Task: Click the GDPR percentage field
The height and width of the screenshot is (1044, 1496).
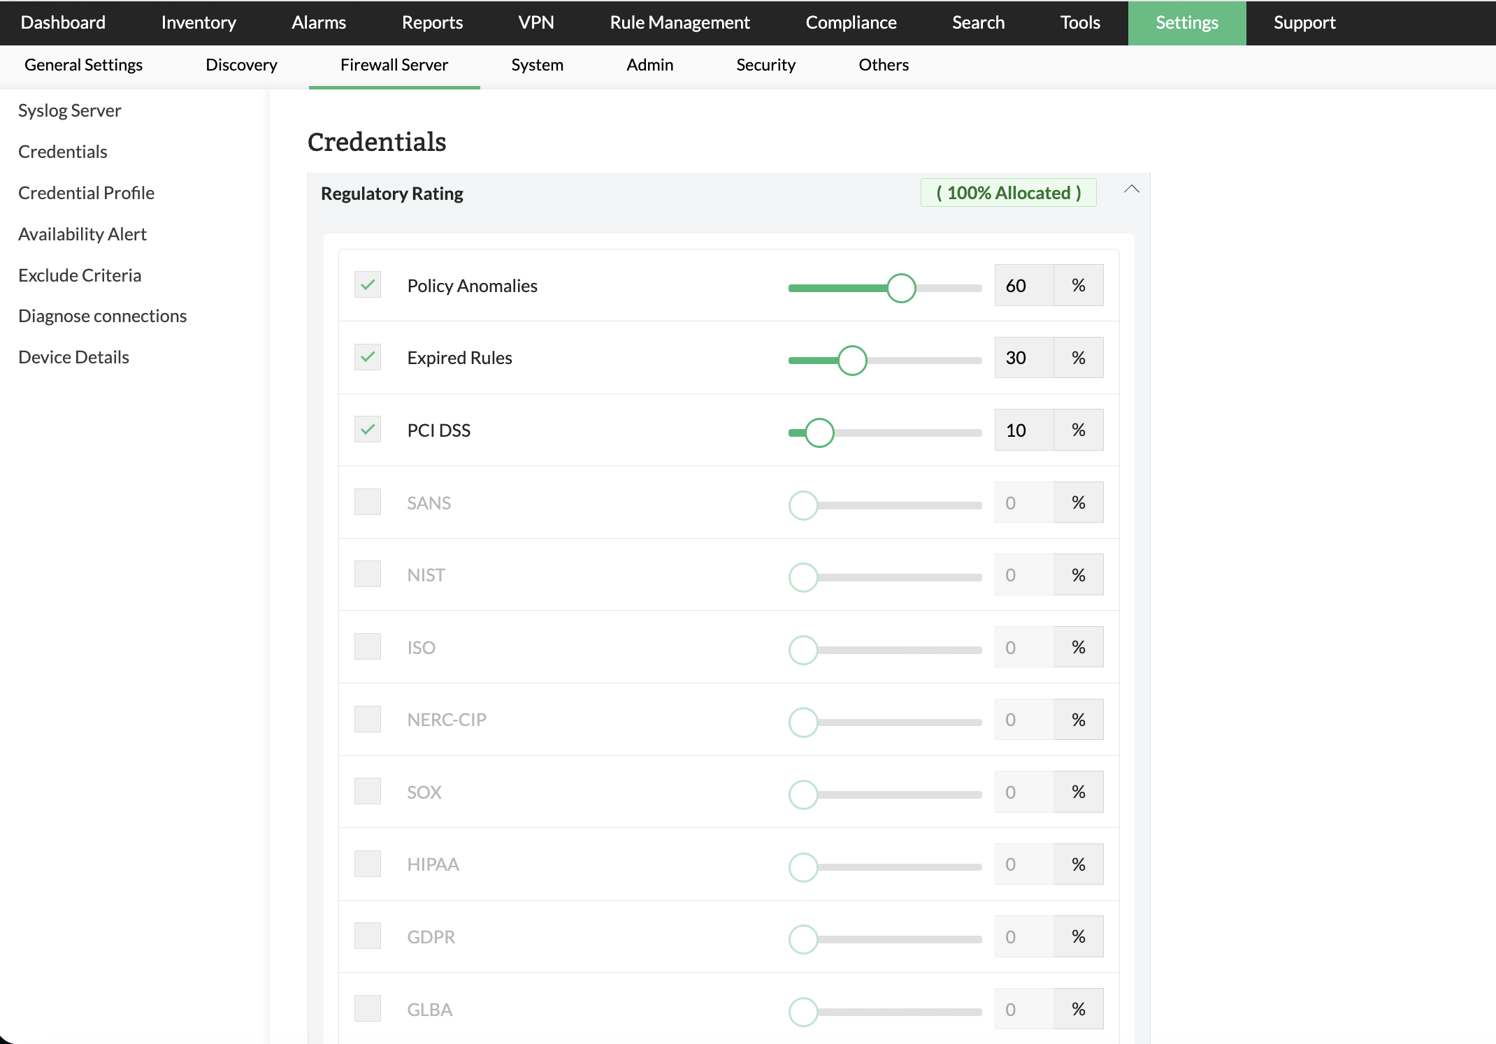Action: point(1024,936)
